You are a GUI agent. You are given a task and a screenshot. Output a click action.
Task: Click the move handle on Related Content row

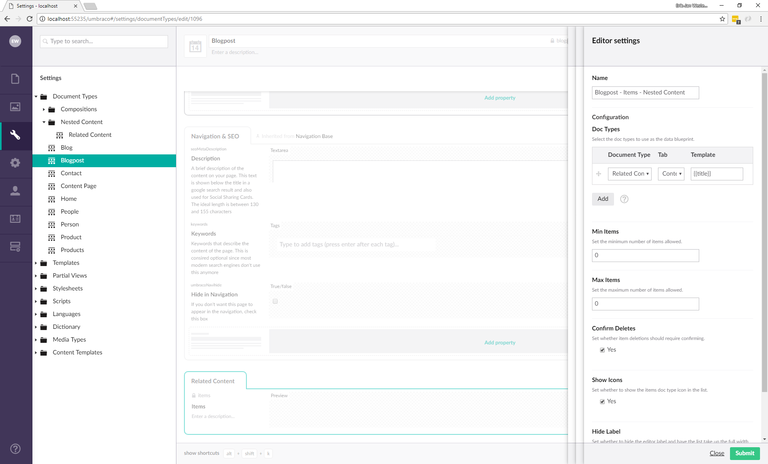(598, 174)
